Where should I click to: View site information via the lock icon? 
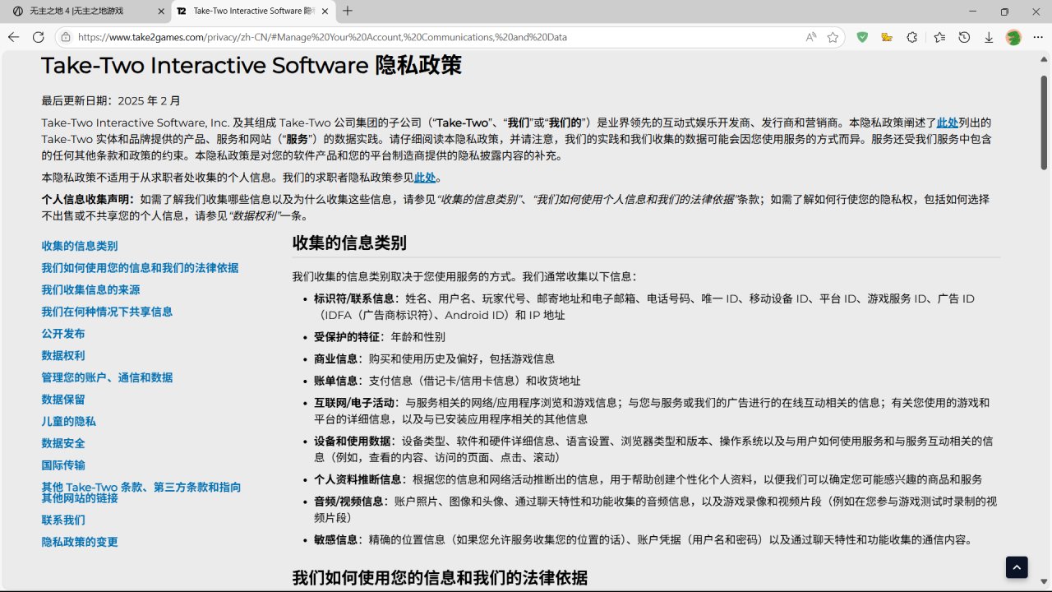[66, 37]
